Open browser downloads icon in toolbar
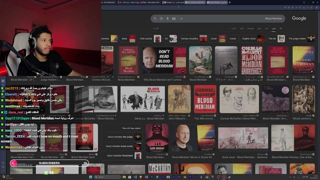 tap(304, 7)
